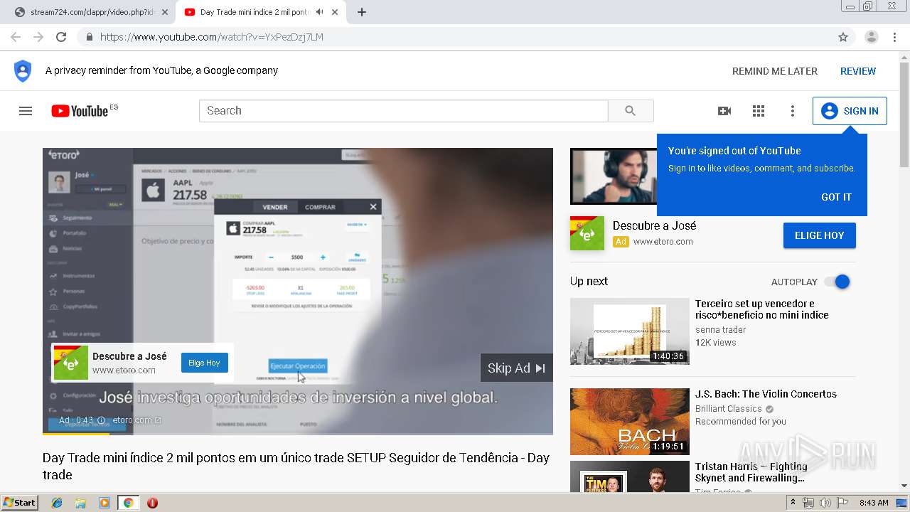The width and height of the screenshot is (910, 512).
Task: Click the video ad progress bar
Action: coord(298,434)
